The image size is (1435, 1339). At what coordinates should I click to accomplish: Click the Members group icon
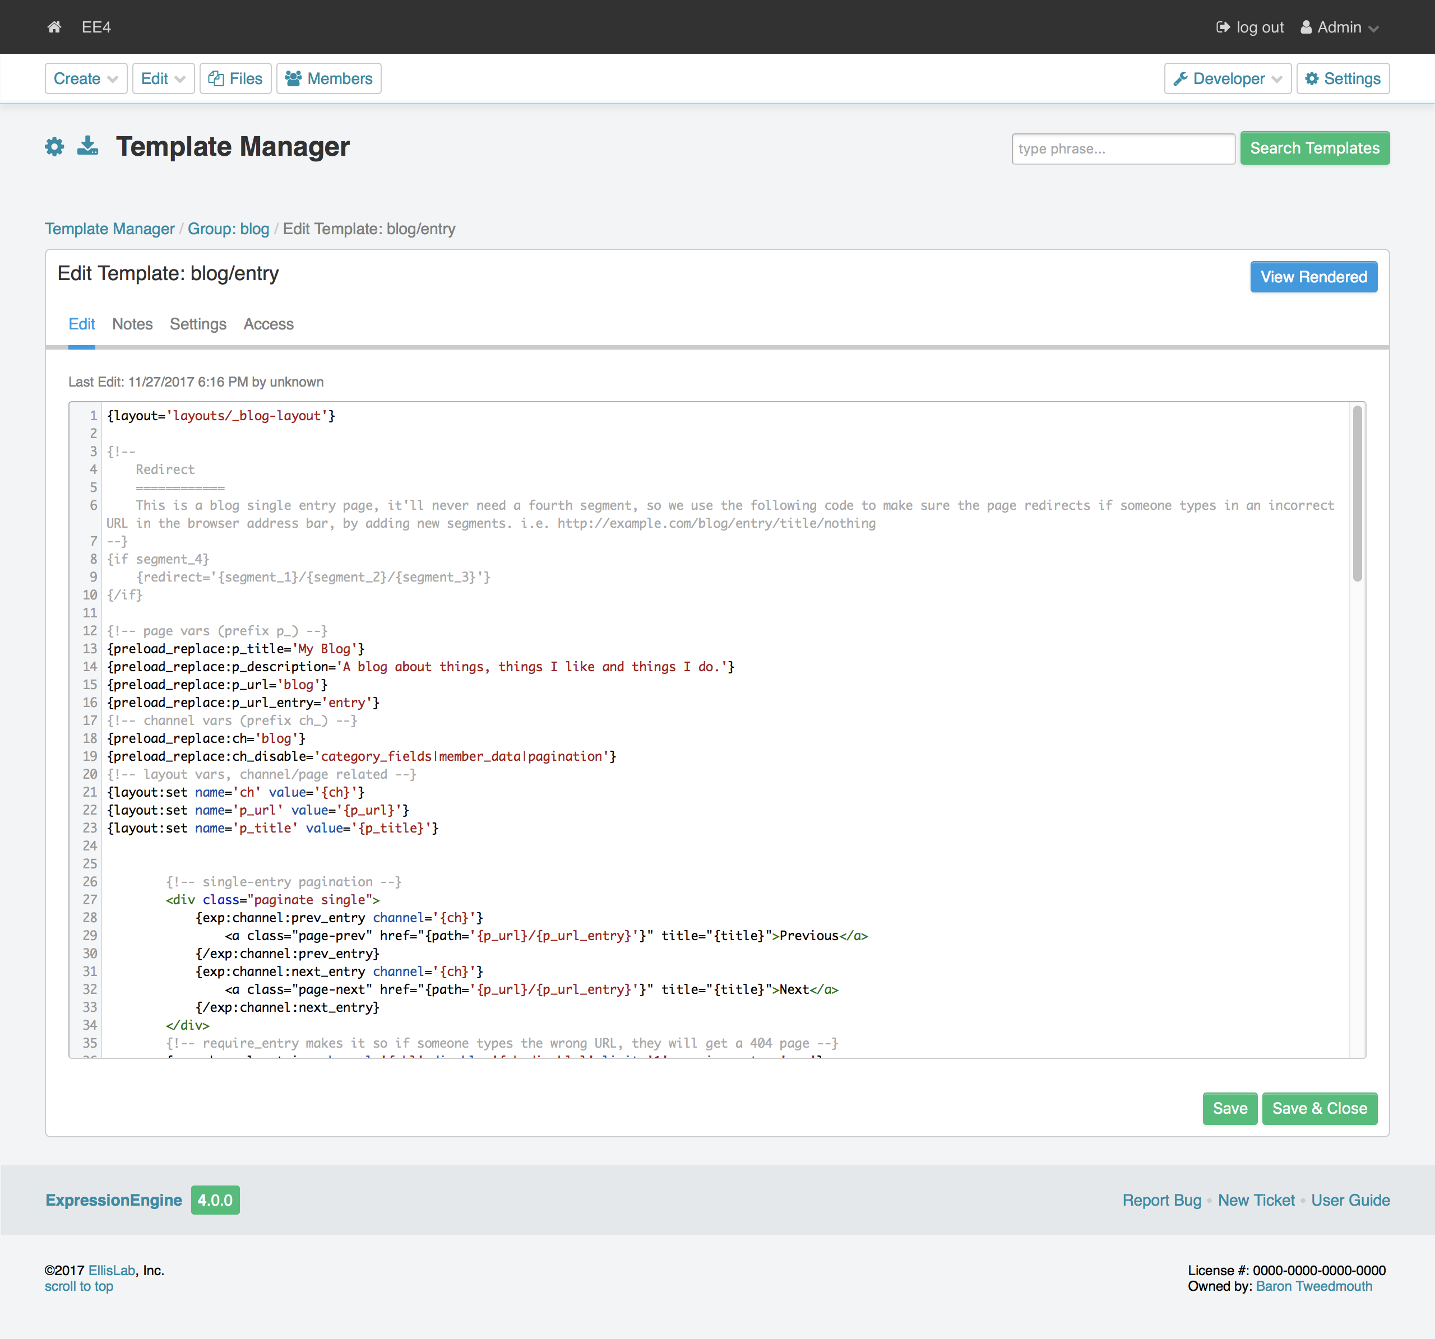293,78
